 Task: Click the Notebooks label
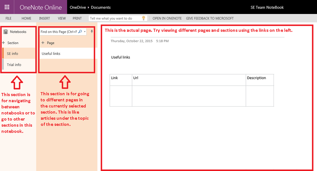(18, 32)
